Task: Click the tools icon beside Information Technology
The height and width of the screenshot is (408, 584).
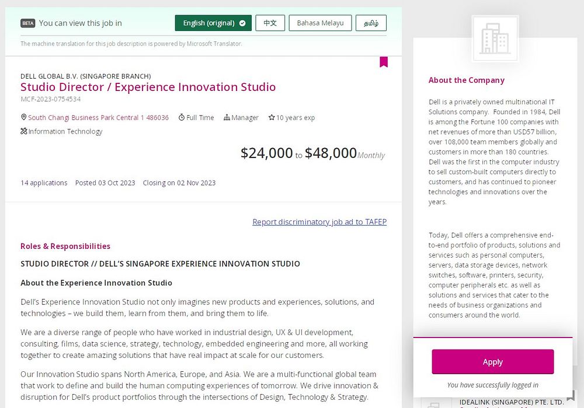Action: tap(24, 131)
